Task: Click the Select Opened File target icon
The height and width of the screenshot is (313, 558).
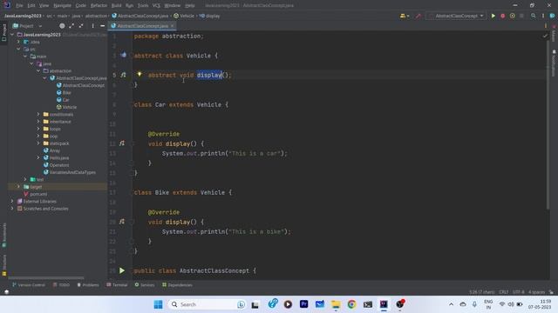Action: [62, 26]
